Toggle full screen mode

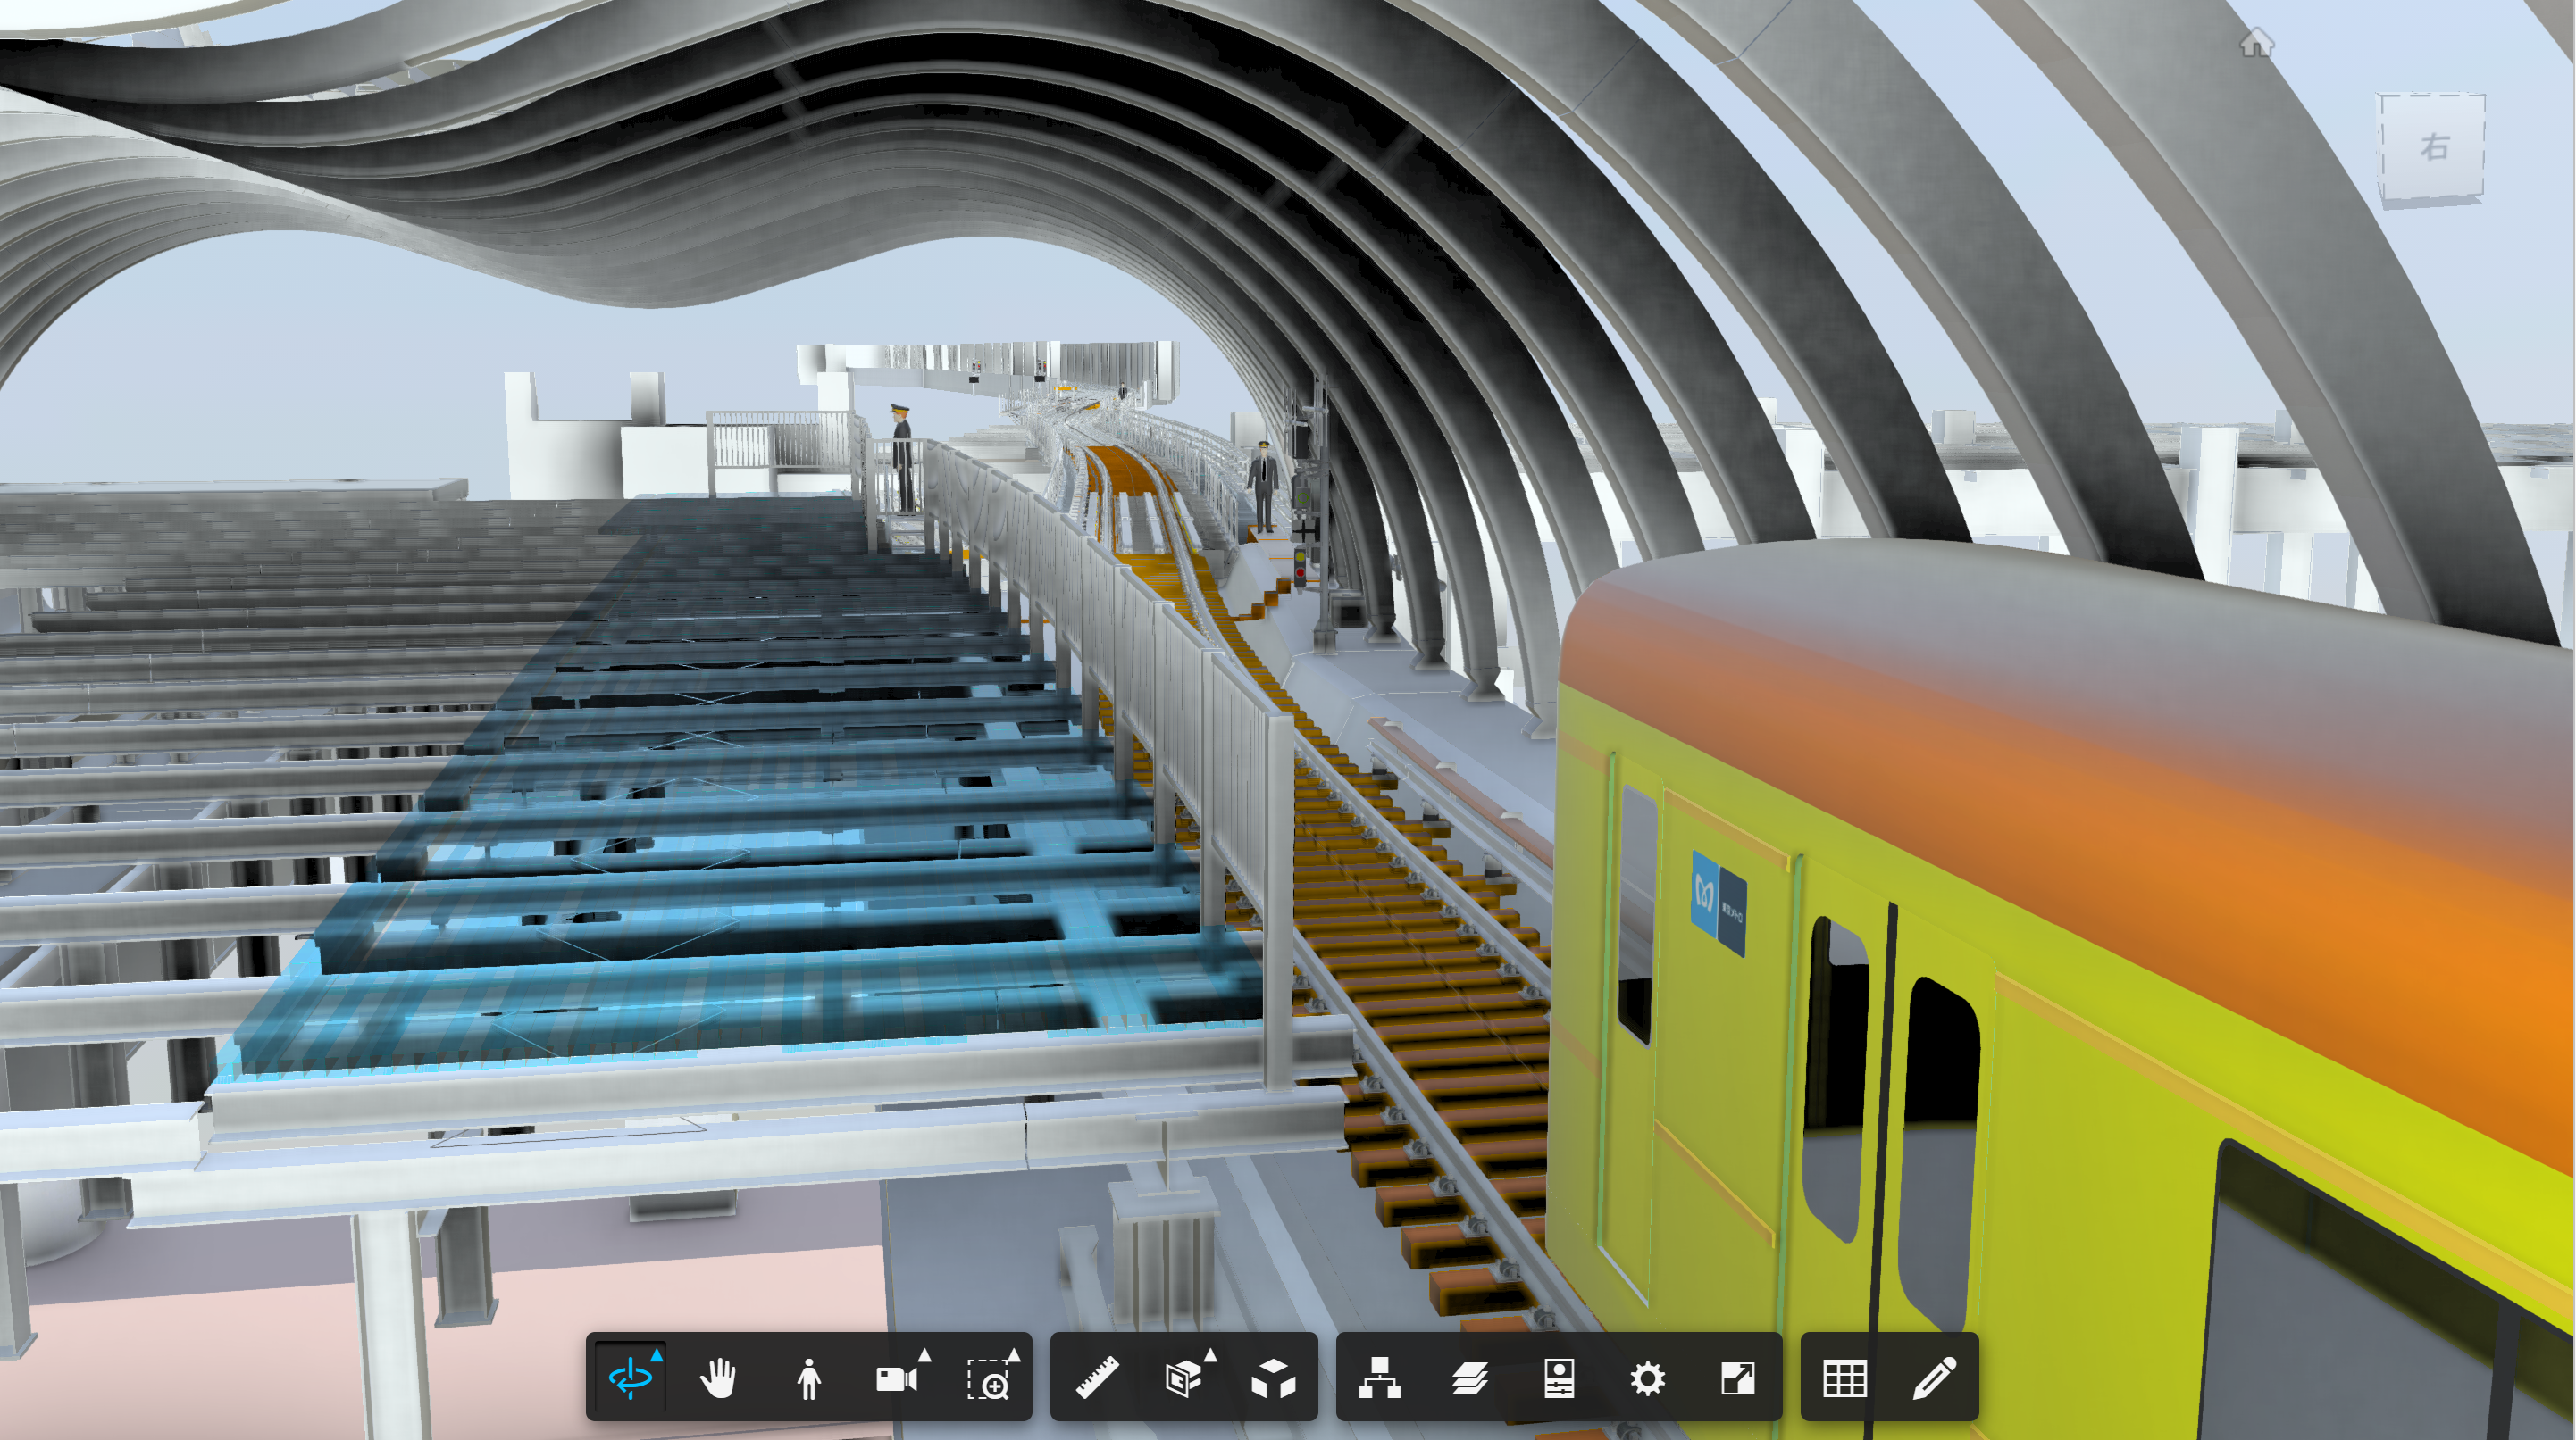1737,1378
